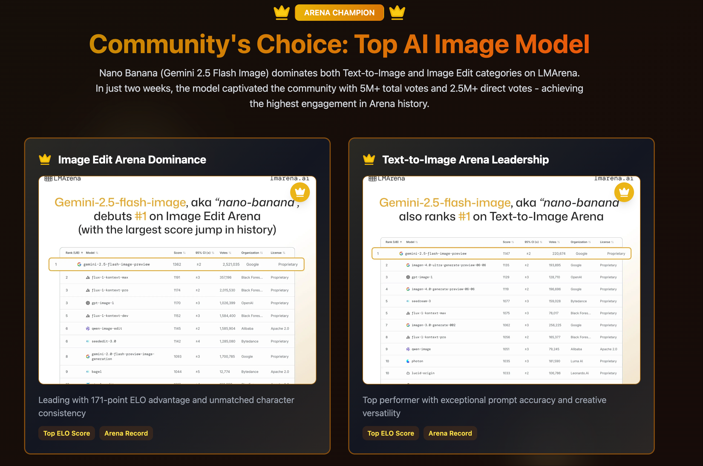Click Arena Record tag under Image Edit card
The image size is (703, 466).
click(x=126, y=433)
